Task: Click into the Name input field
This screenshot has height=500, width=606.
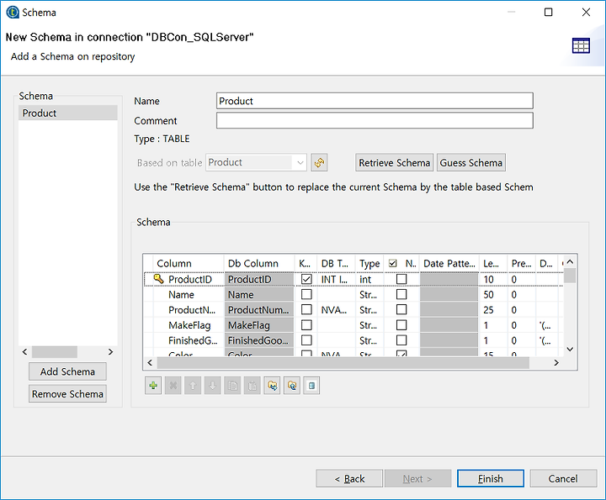Action: click(x=375, y=101)
